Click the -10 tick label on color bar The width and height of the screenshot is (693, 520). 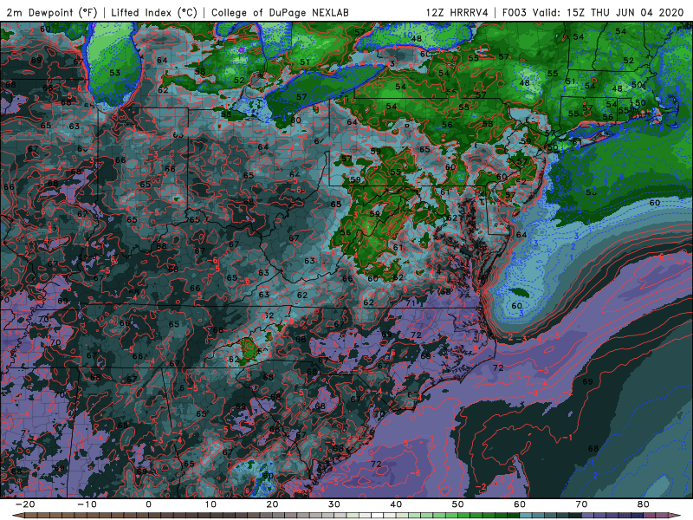(87, 504)
